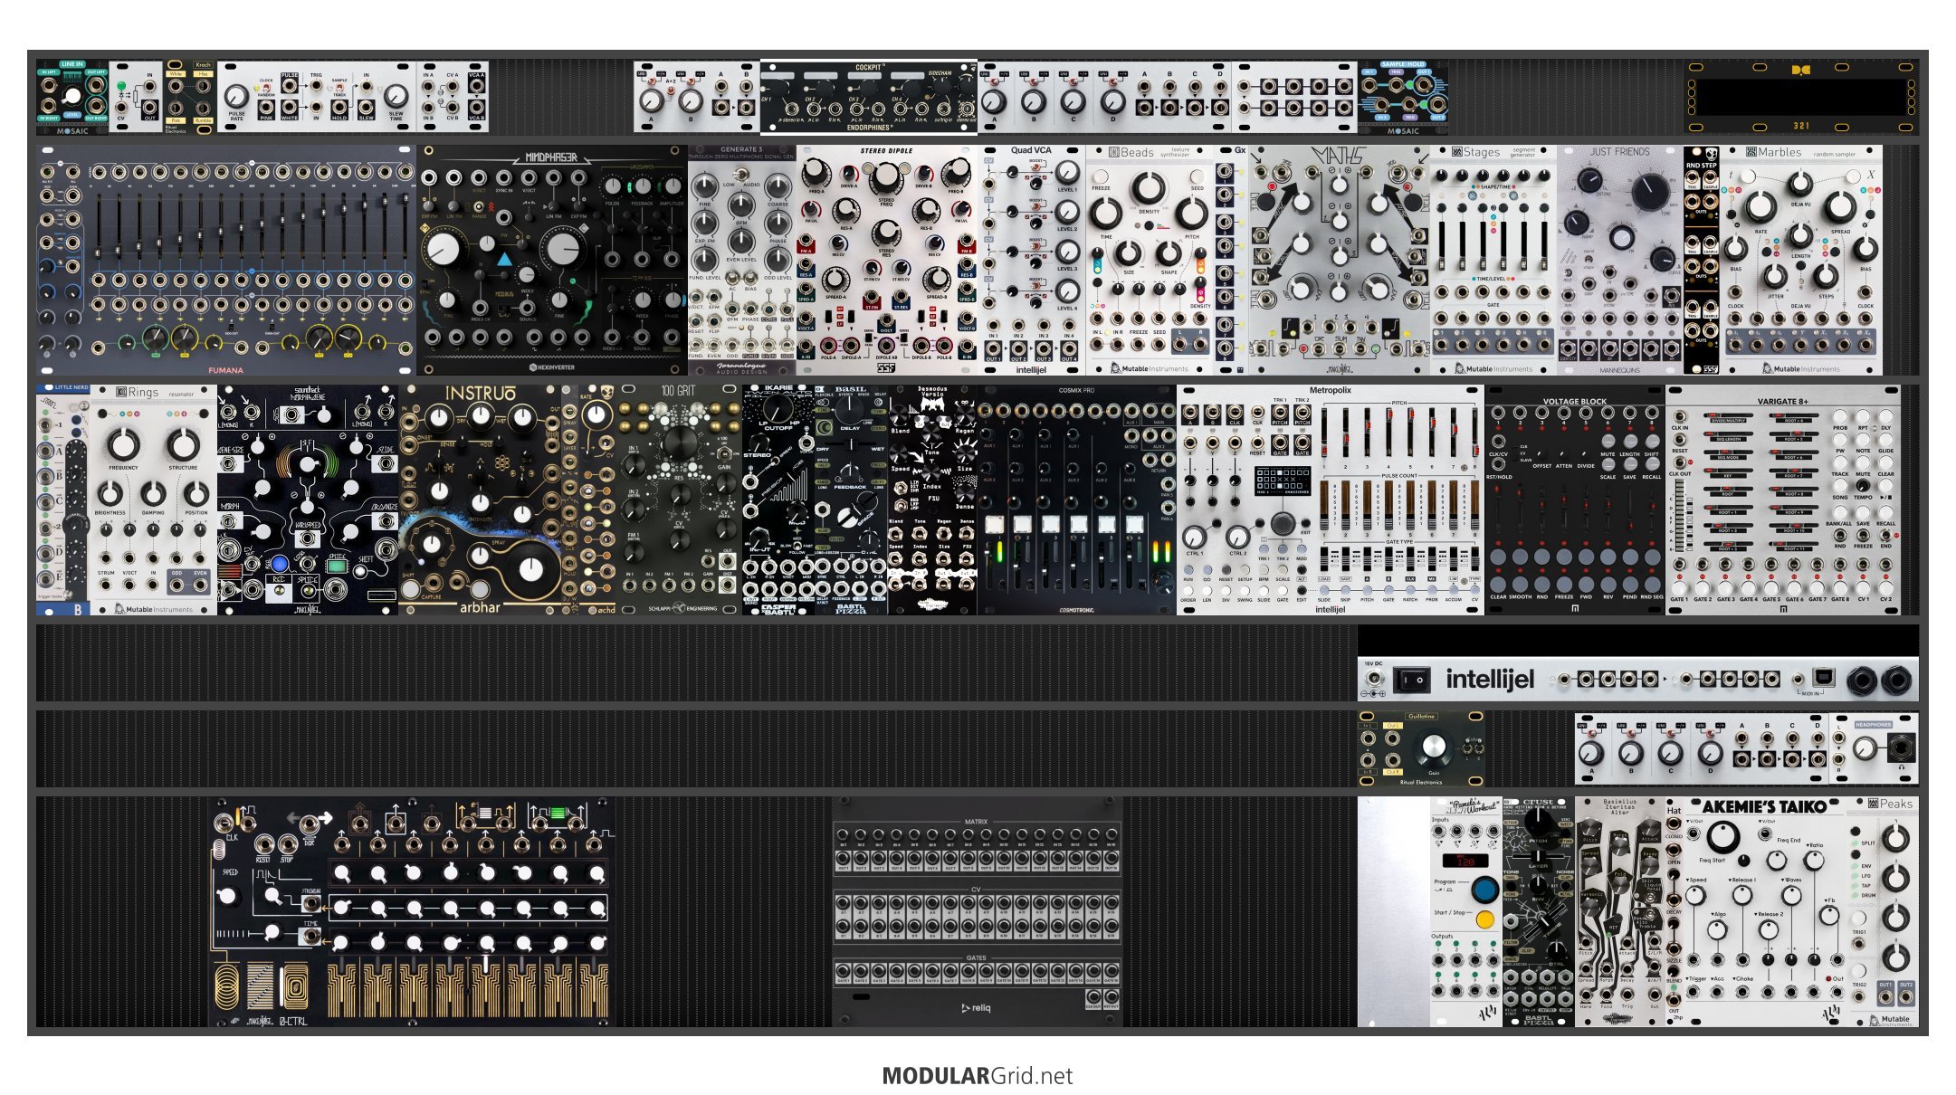Screen dimensions: 1956x1095
Task: Tap the RECALL button on Voltage Block
Action: pyautogui.click(x=1652, y=464)
